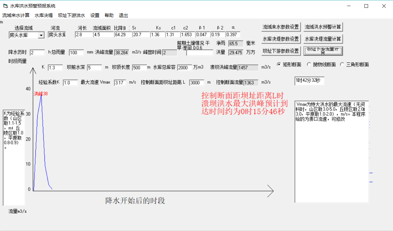Click the 坝址下游参数设置 button
Image resolution: width=393 pixels, height=231 pixels.
coord(281,51)
